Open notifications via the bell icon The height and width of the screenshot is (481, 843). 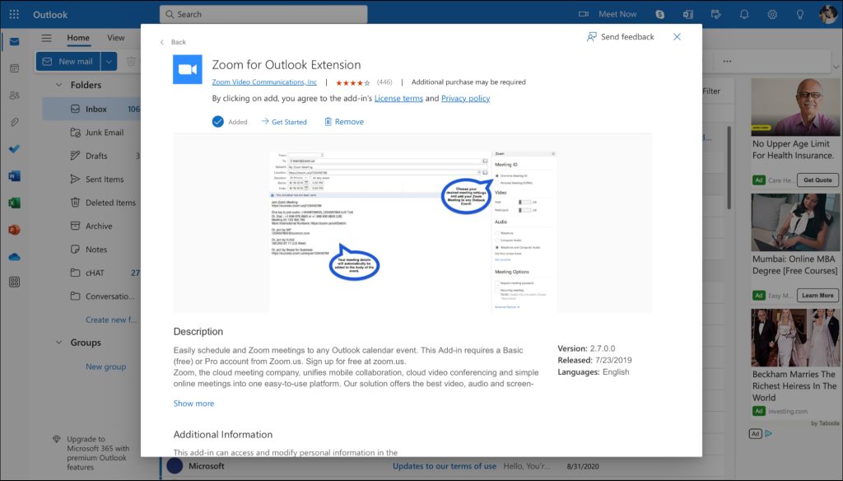point(743,14)
